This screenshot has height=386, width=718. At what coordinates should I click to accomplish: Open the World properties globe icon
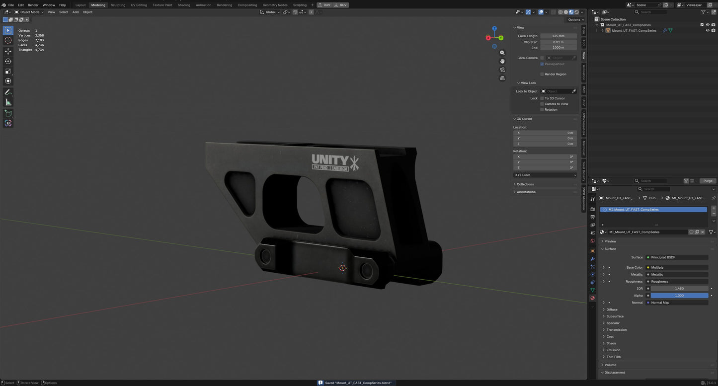(592, 241)
